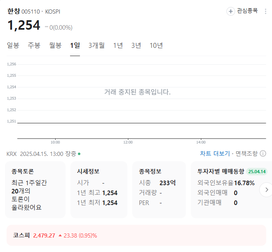Open the three-dot more options menu
The width and height of the screenshot is (272, 252).
[265, 12]
